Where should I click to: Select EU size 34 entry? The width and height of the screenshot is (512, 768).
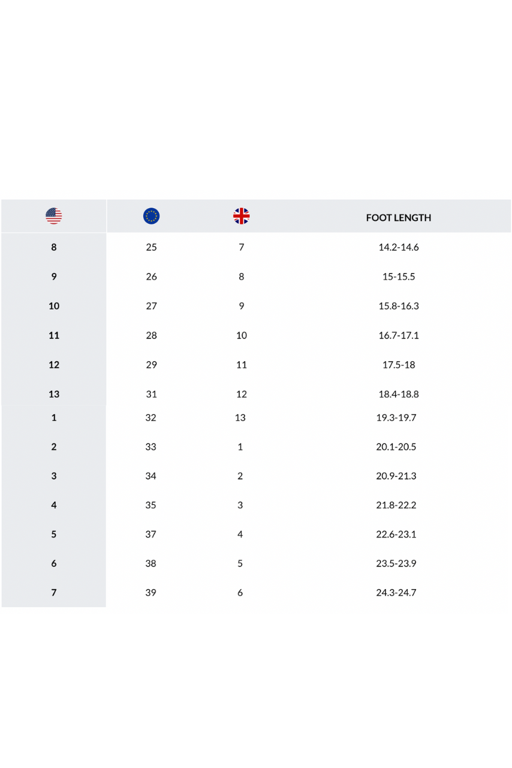click(150, 476)
